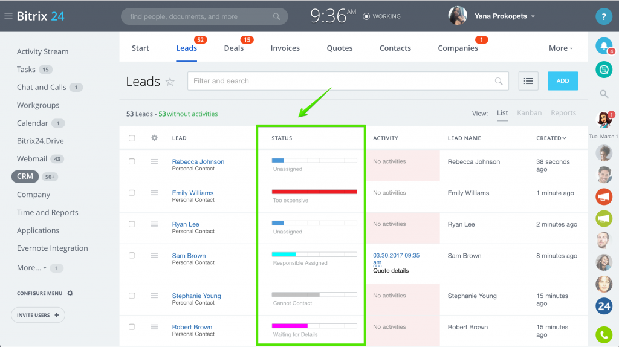This screenshot has height=347, width=619.
Task: Open the notifications bell icon
Action: [x=604, y=46]
